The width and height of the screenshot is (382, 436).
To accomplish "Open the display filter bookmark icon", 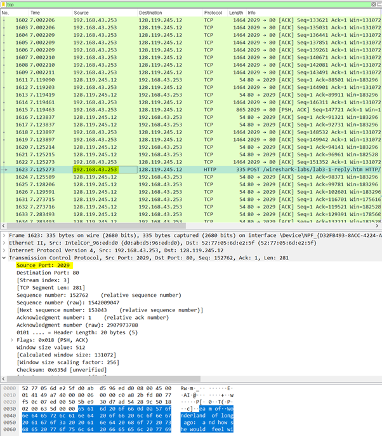I will click(4, 4).
